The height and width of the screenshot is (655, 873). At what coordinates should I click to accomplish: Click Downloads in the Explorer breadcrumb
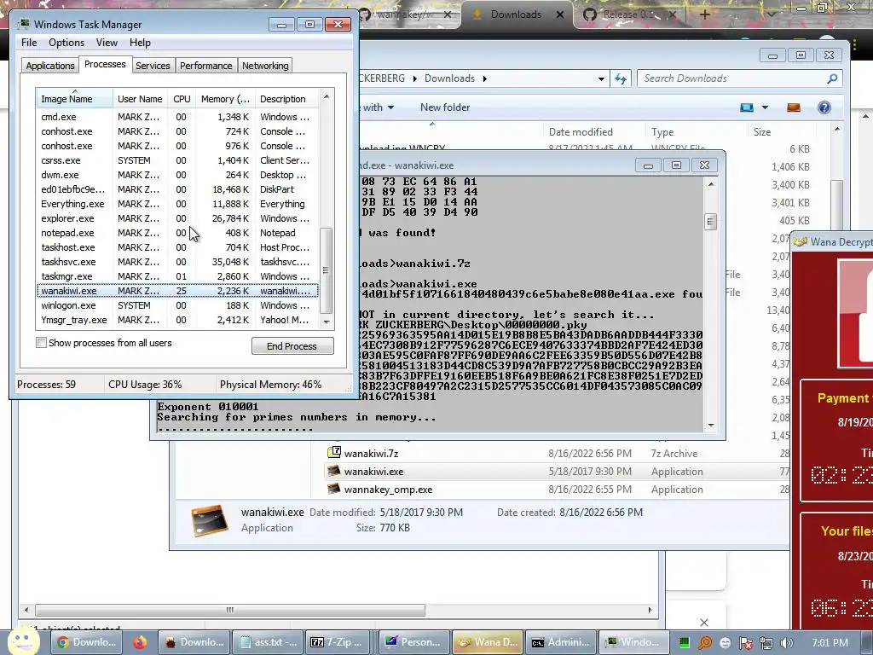coord(449,78)
